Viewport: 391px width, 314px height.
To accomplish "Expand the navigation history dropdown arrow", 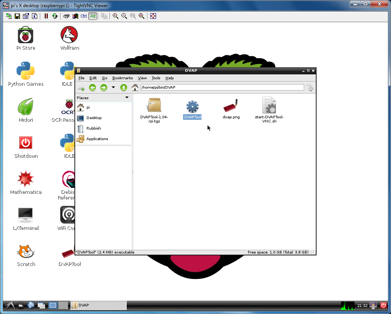I will click(x=113, y=88).
